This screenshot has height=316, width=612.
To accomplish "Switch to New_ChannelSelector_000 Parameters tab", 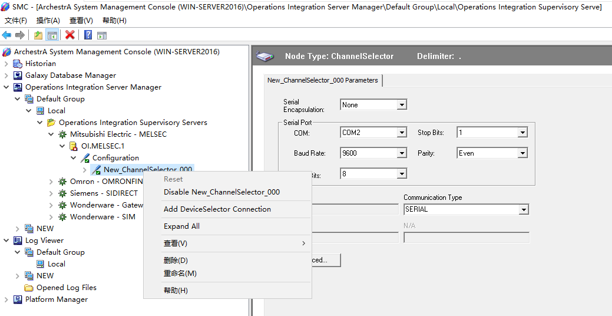I will point(323,80).
